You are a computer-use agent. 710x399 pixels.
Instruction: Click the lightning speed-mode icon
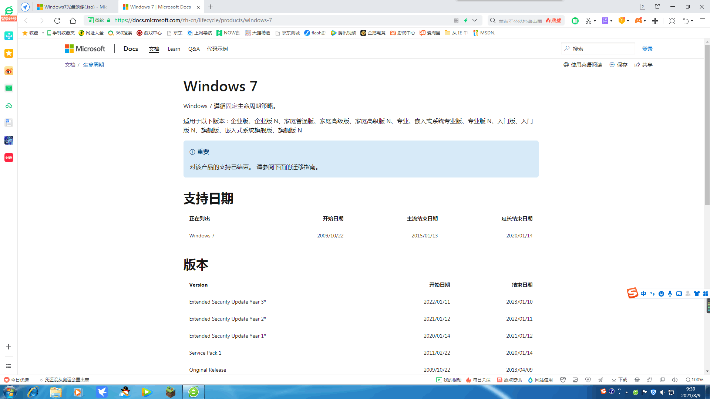466,20
